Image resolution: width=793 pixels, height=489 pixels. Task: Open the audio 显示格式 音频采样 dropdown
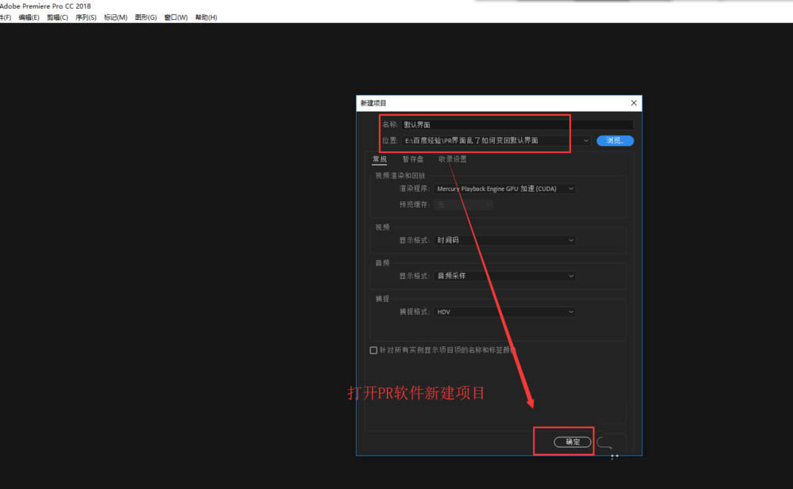pyautogui.click(x=504, y=276)
